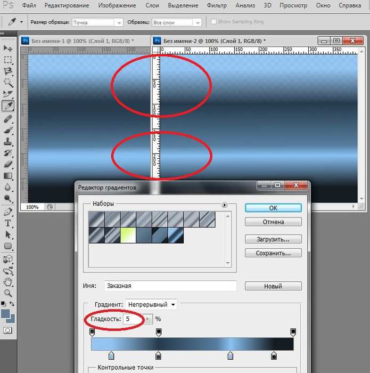This screenshot has width=370, height=373.
Task: Select the Shape tool
Action: [8, 246]
